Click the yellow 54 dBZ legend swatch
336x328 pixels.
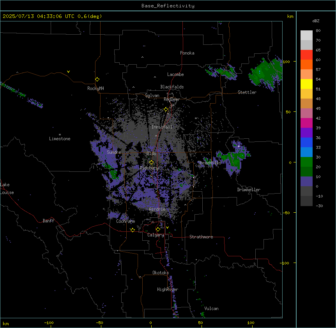click(306, 84)
